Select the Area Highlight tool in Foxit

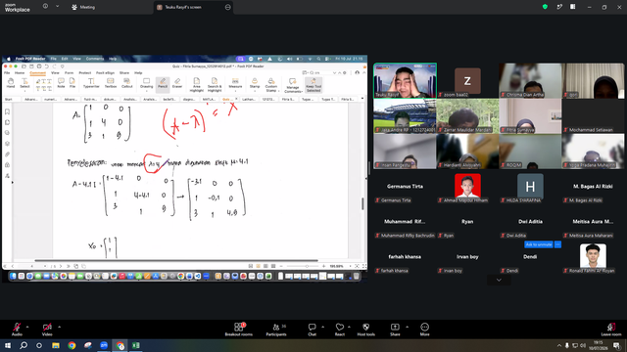[196, 85]
